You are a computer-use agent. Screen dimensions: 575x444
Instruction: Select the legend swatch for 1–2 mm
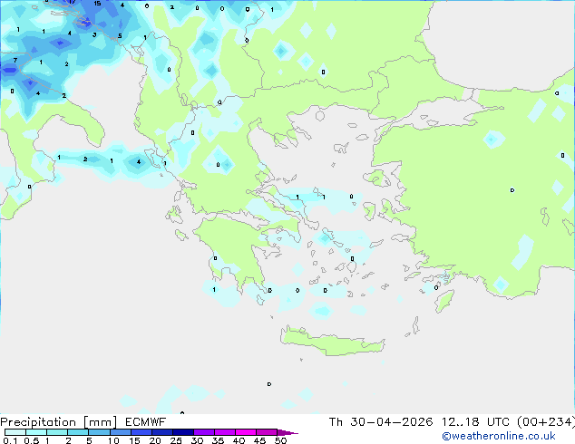click(57, 432)
